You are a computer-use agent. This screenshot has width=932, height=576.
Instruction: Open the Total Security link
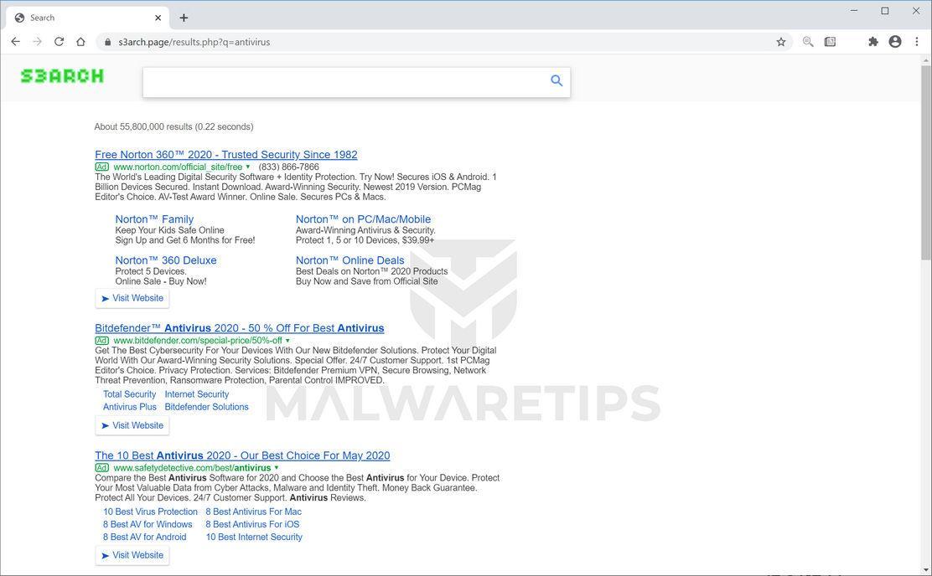coord(129,394)
